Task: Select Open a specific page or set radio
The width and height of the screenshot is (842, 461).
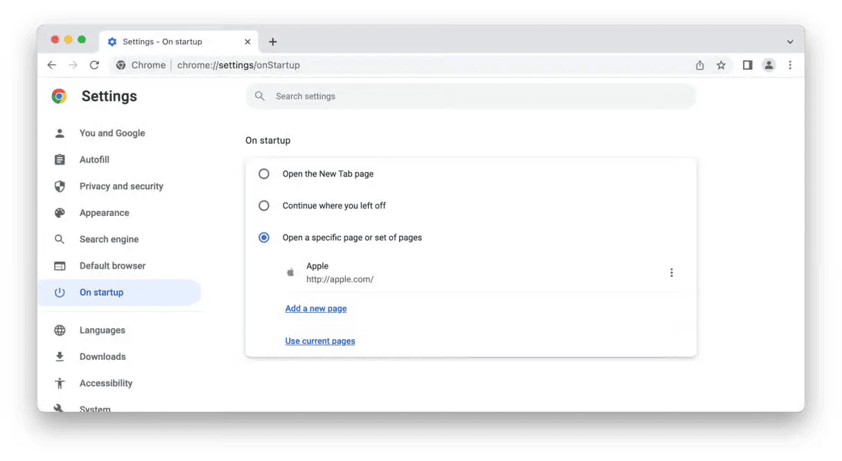Action: (x=264, y=237)
